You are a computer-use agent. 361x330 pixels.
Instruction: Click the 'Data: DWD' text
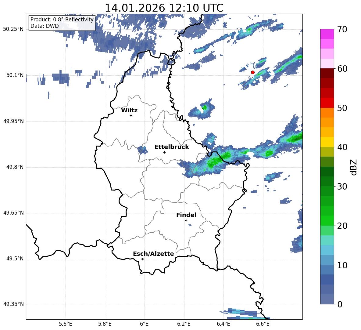(45, 26)
